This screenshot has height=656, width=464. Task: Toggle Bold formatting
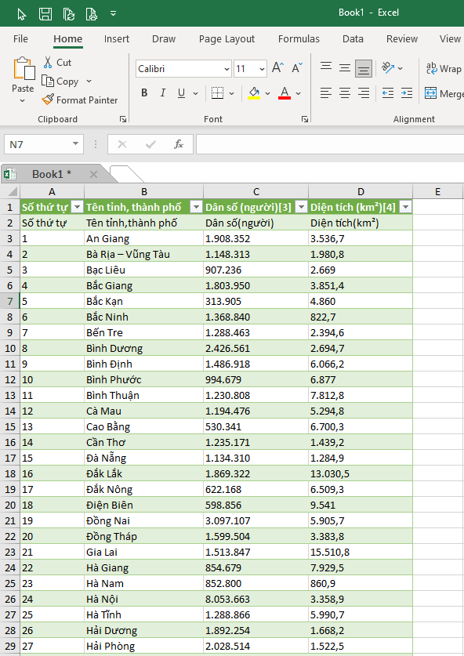(144, 93)
